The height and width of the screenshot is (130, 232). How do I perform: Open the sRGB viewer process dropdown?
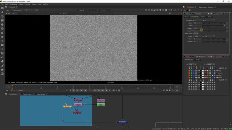click(38, 10)
